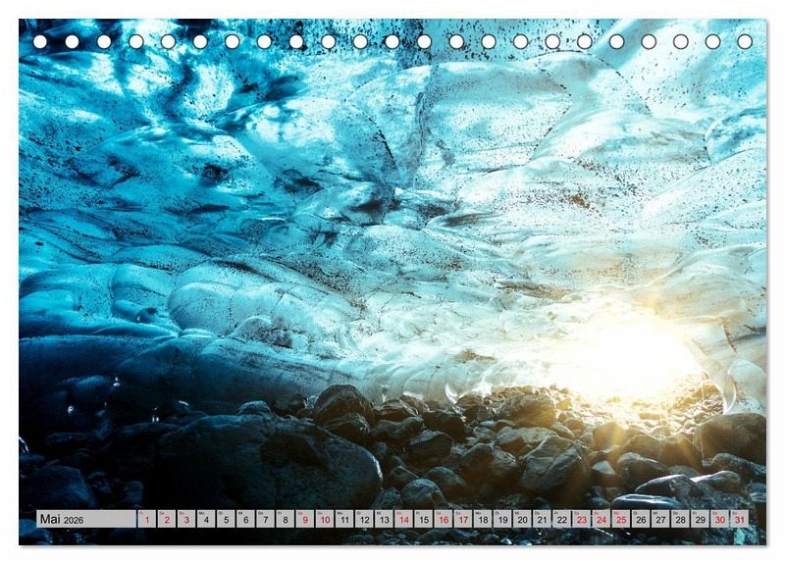This screenshot has height=564, width=785.
Task: Choose day 14 marked in red
Action: click(x=403, y=519)
